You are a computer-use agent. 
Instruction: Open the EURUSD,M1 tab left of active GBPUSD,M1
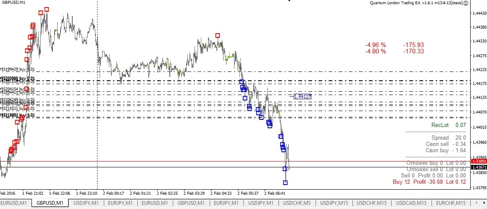click(x=15, y=203)
